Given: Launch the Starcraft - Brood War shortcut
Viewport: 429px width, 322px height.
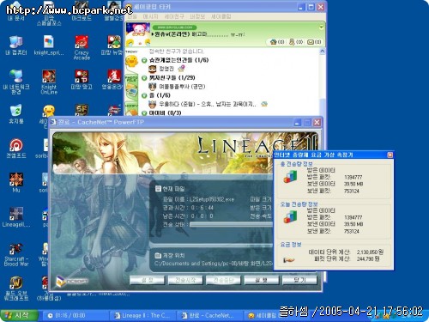Looking at the screenshot, I should [x=16, y=255].
